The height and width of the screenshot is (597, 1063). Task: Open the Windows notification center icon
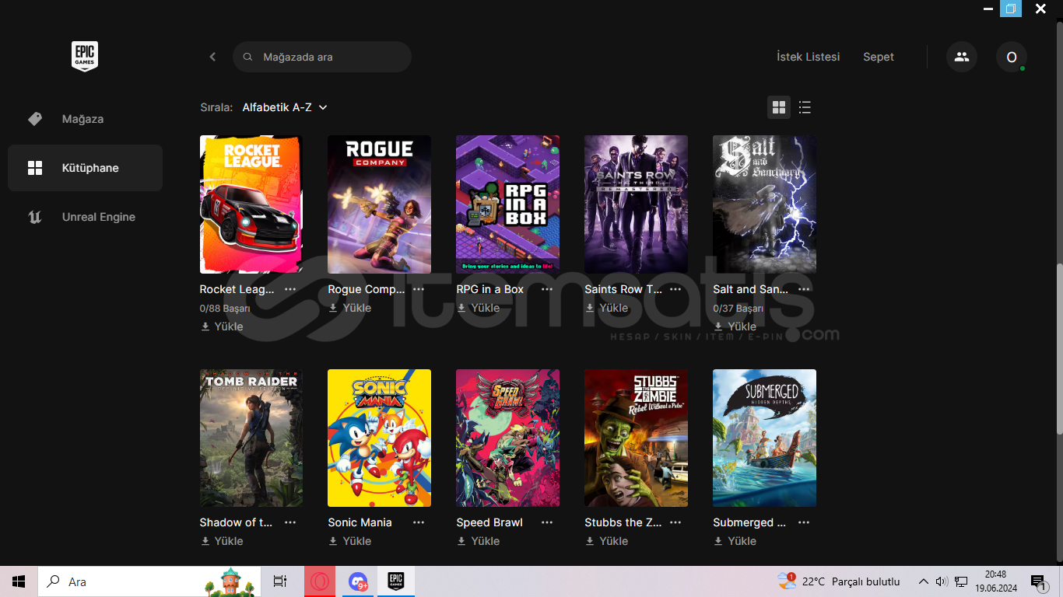click(x=1037, y=581)
